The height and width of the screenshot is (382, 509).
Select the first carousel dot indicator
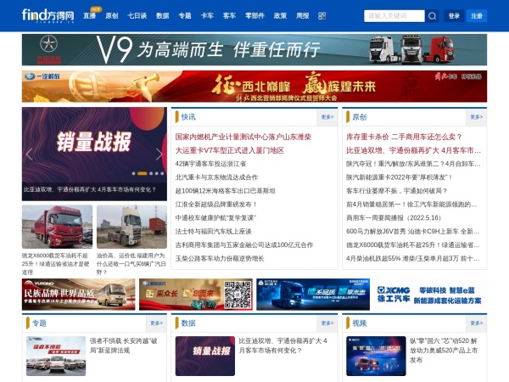(133, 173)
